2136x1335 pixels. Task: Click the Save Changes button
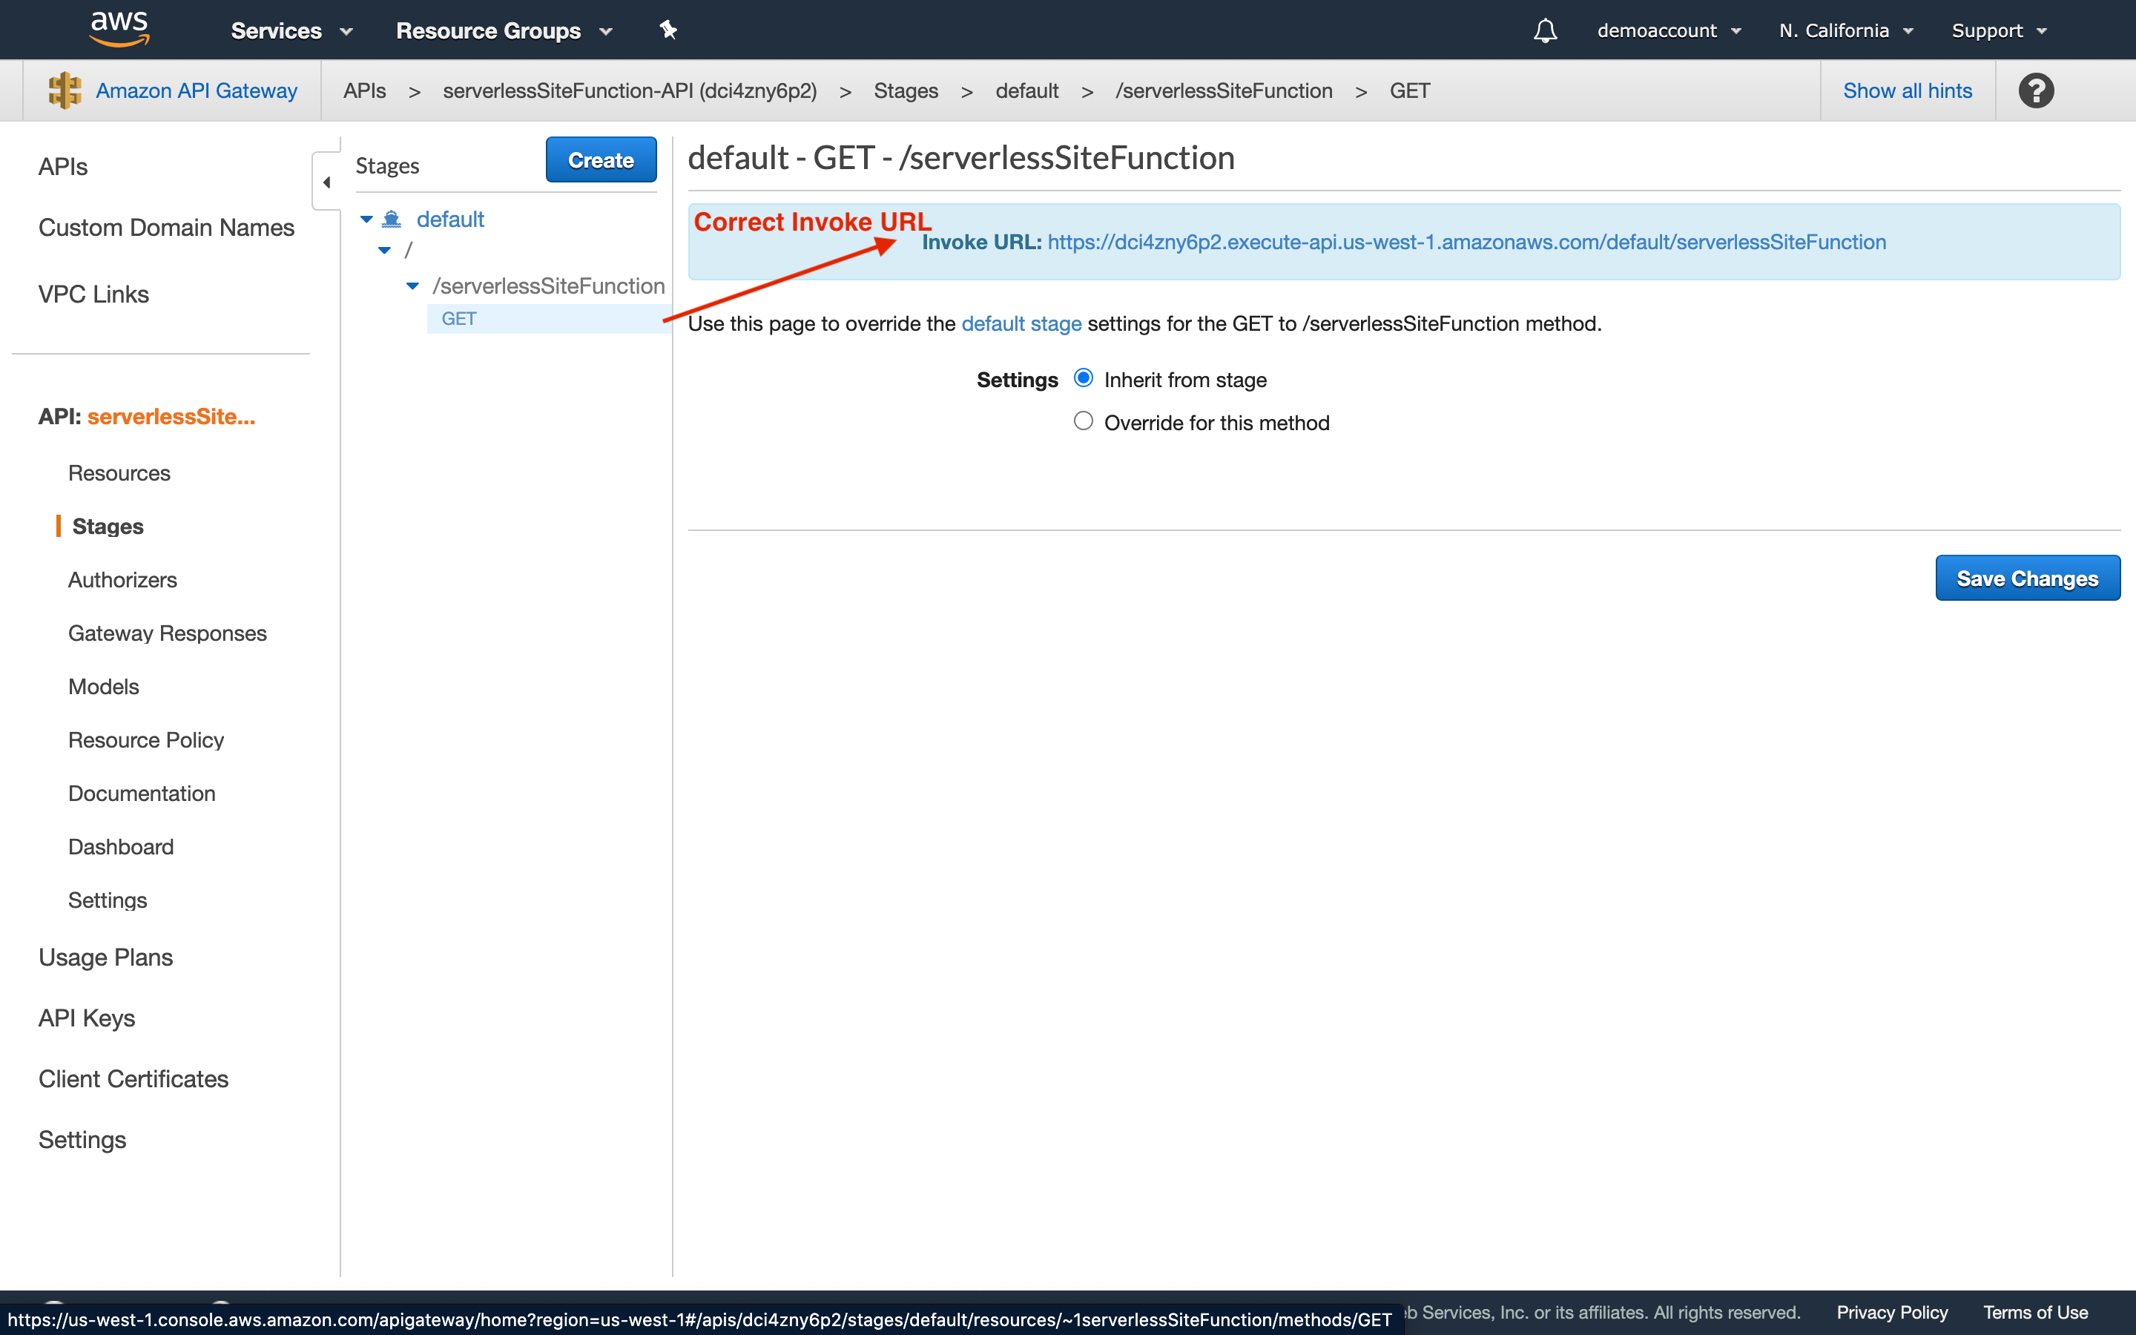(x=2027, y=577)
